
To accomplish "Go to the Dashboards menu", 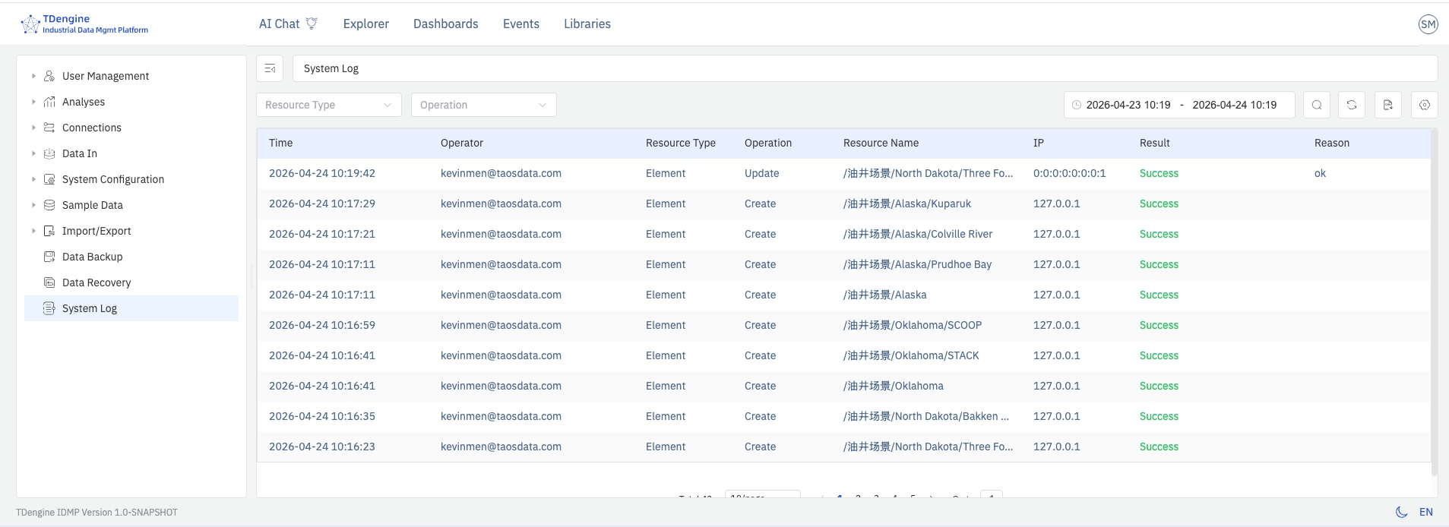I will (445, 24).
